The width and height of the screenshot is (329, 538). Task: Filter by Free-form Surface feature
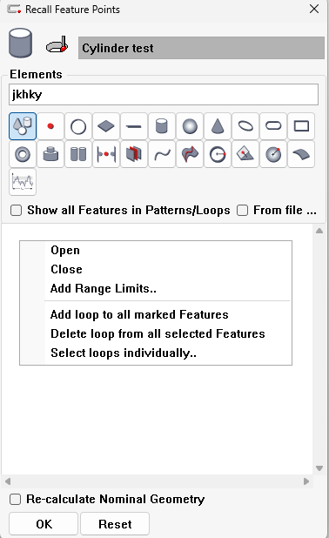pyautogui.click(x=301, y=154)
